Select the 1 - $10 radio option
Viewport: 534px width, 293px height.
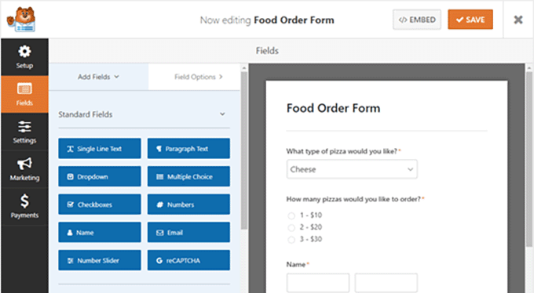291,215
